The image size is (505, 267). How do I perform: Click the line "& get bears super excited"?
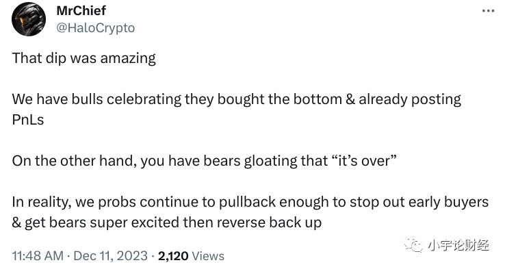(166, 222)
